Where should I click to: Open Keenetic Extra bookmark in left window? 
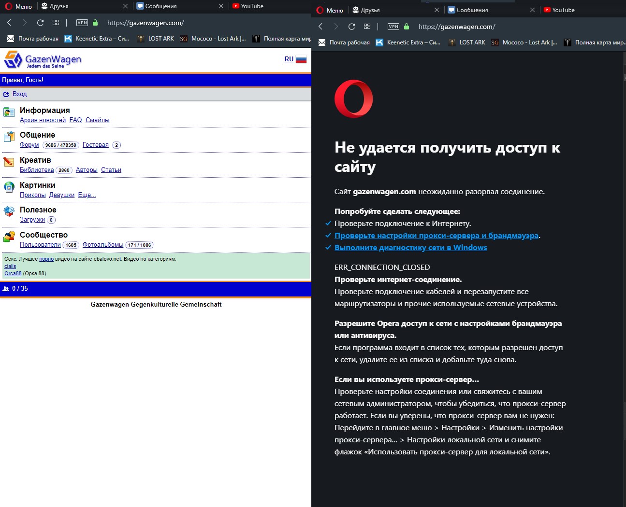[x=97, y=39]
